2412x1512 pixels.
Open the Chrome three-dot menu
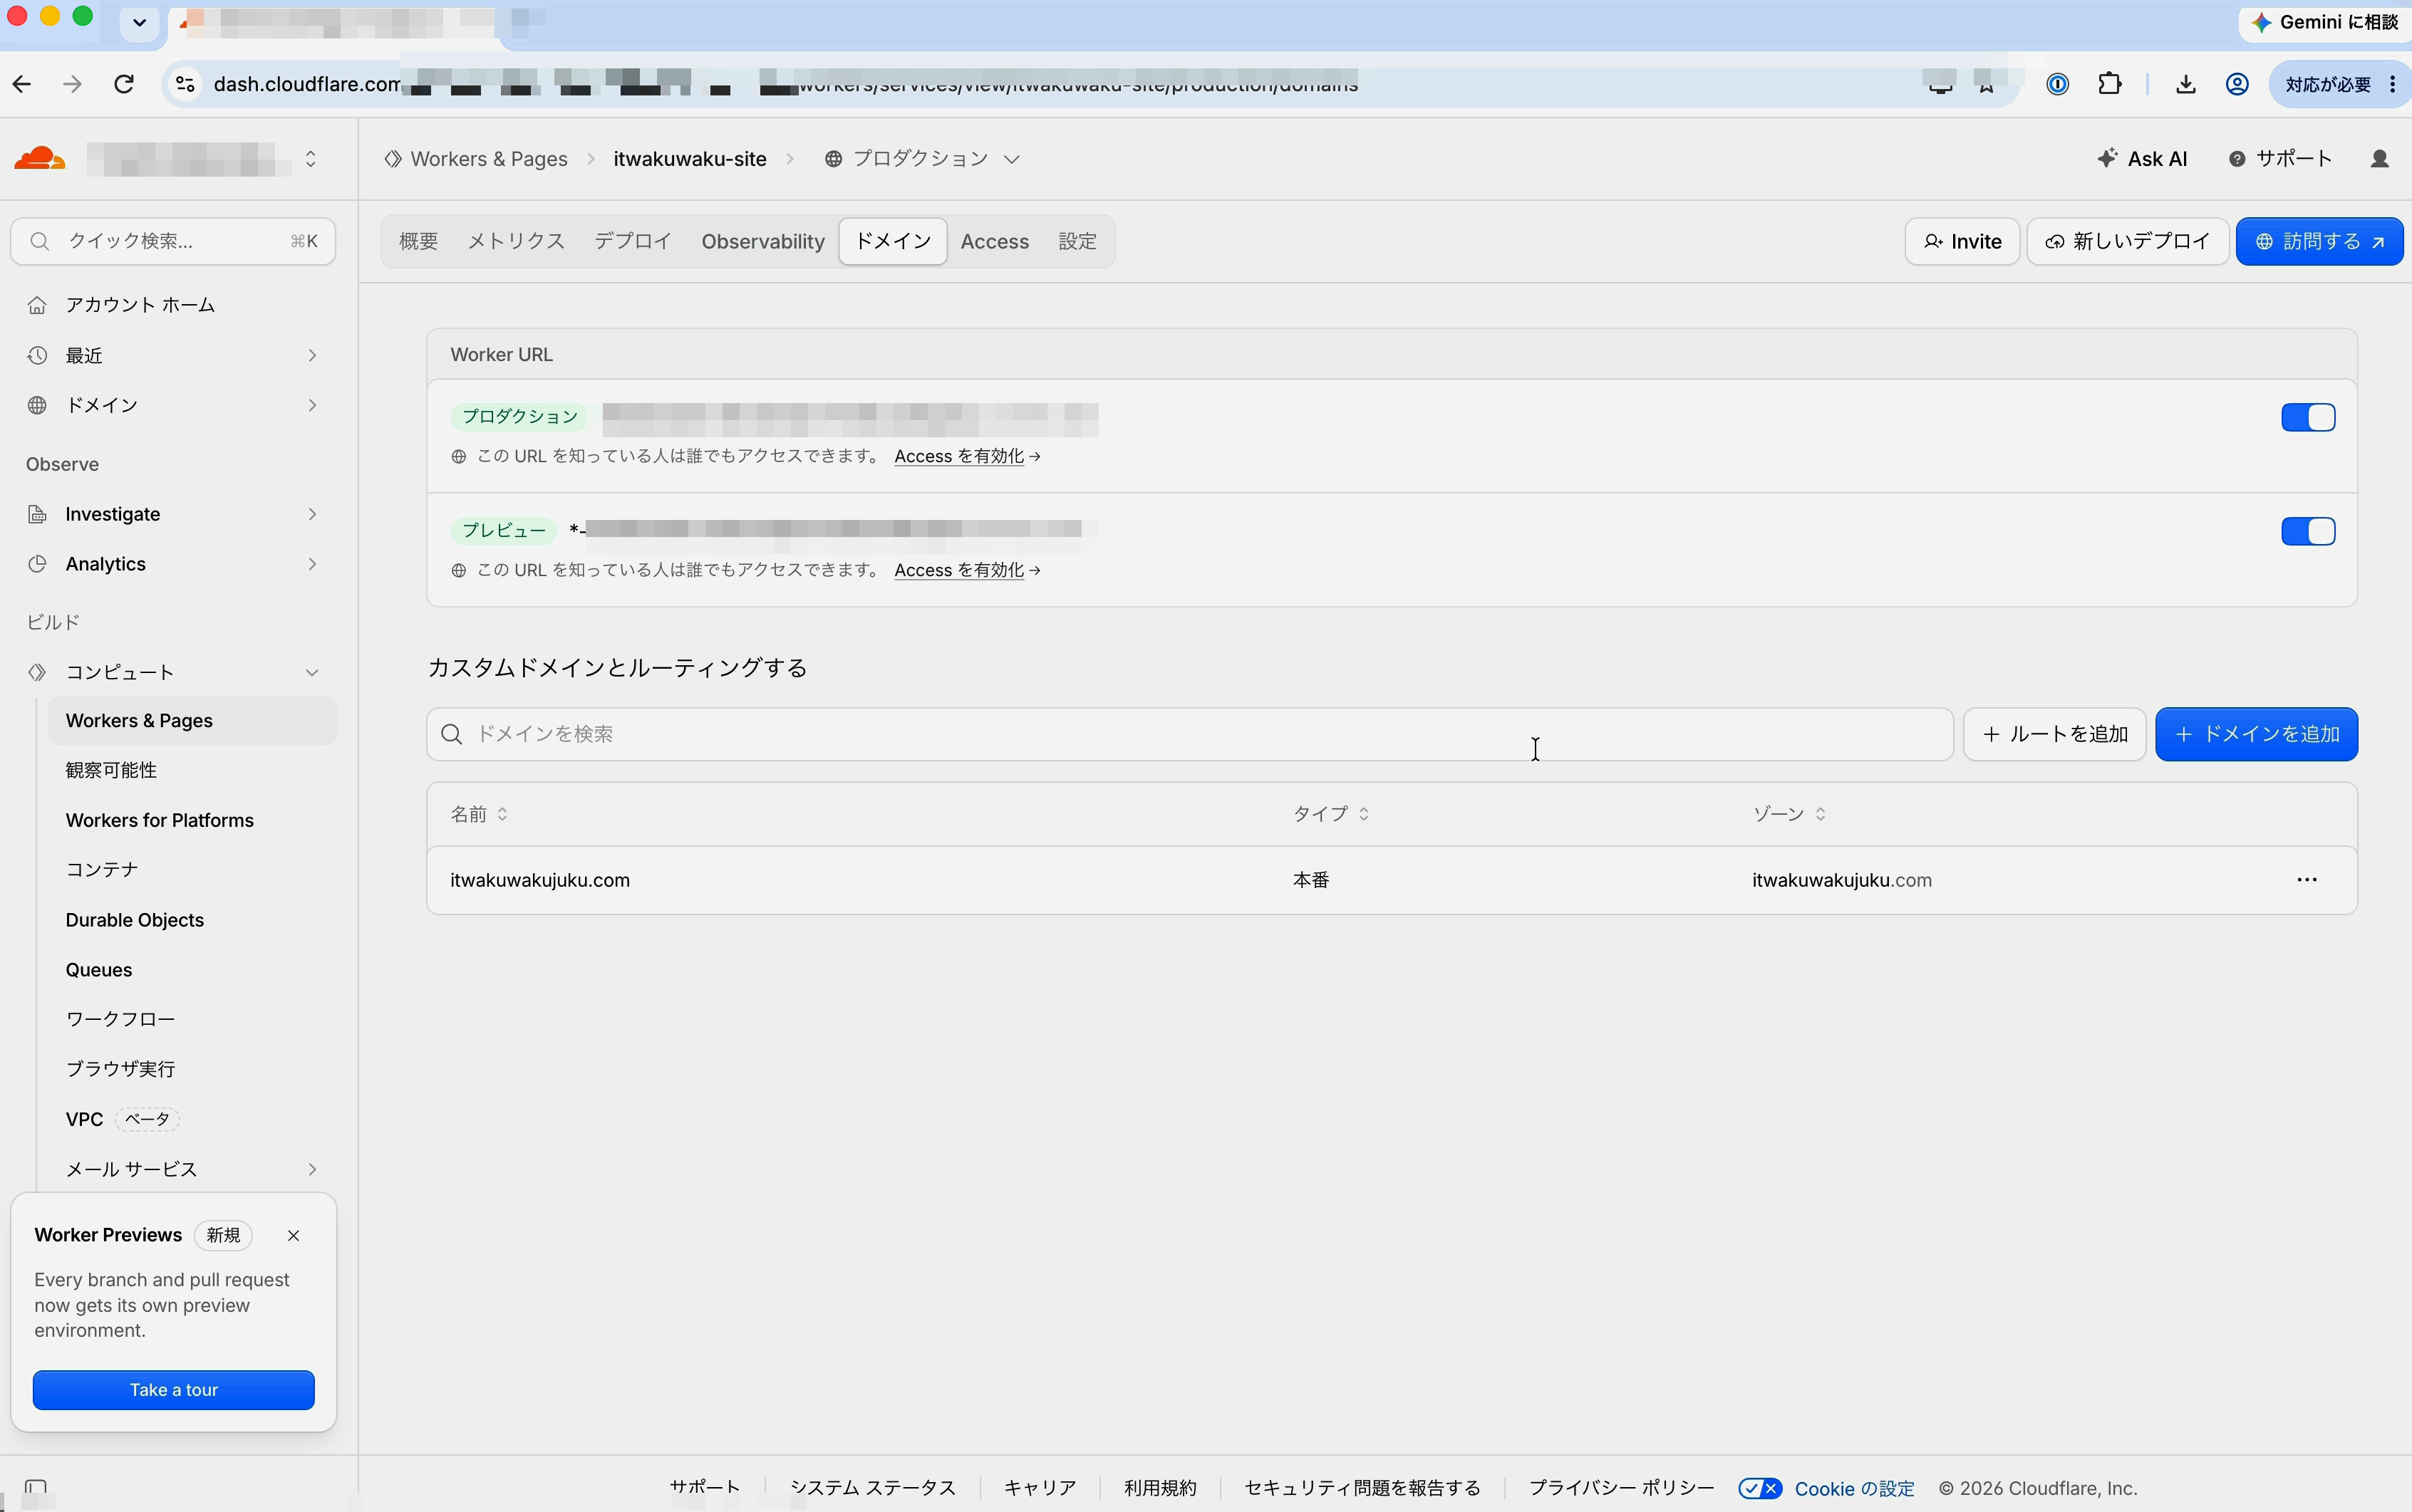tap(2392, 84)
